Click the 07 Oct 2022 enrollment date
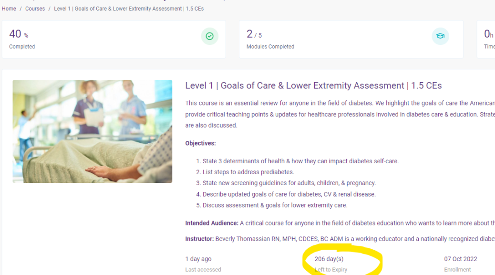 pyautogui.click(x=460, y=259)
